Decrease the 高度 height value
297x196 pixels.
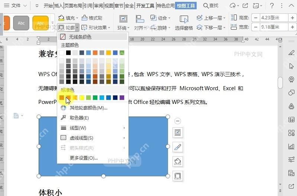click(x=256, y=18)
